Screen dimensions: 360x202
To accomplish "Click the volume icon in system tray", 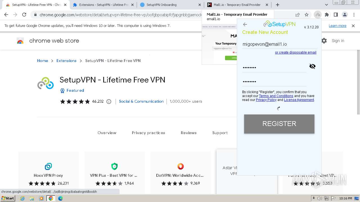I will click(x=320, y=198).
